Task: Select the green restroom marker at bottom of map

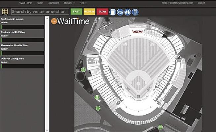Action: [x=160, y=127]
